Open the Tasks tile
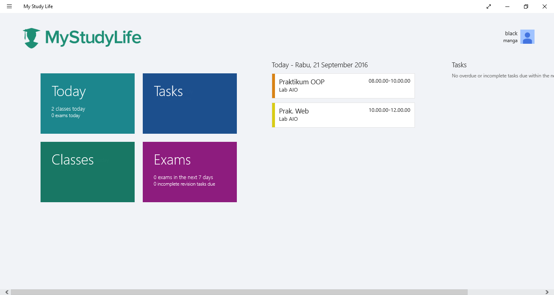Viewport: 554px width, 295px height. pos(190,103)
